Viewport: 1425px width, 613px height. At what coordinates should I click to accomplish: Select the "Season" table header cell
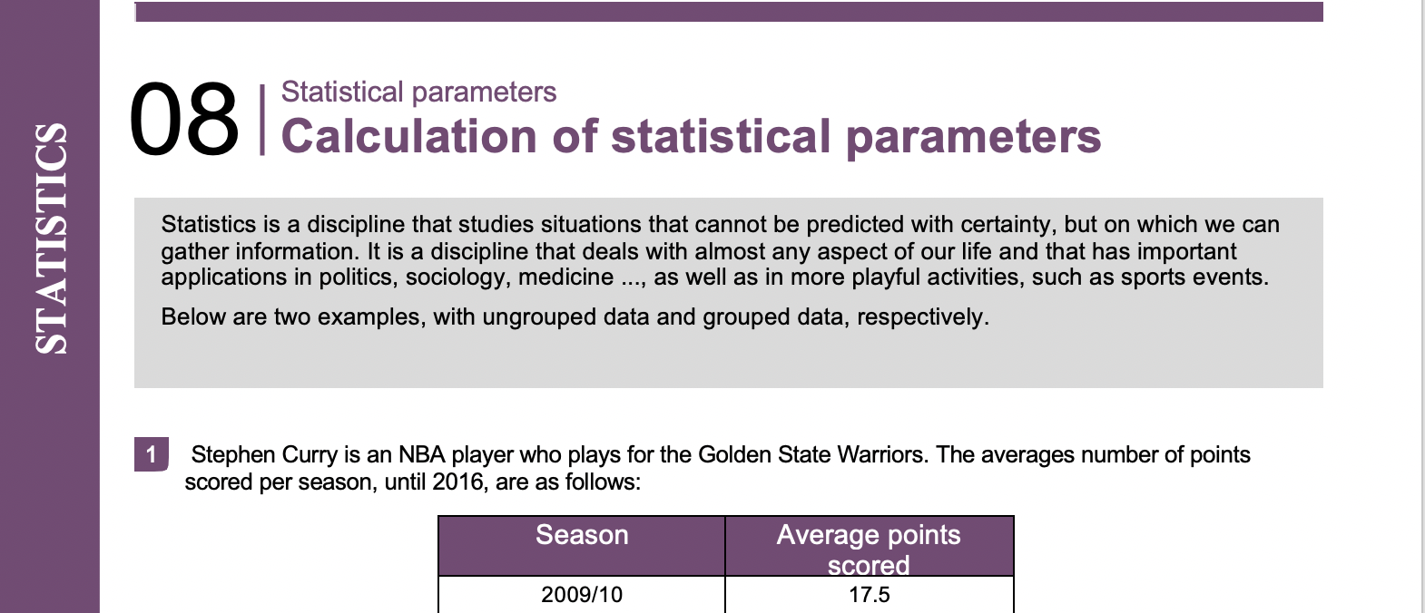[x=582, y=536]
